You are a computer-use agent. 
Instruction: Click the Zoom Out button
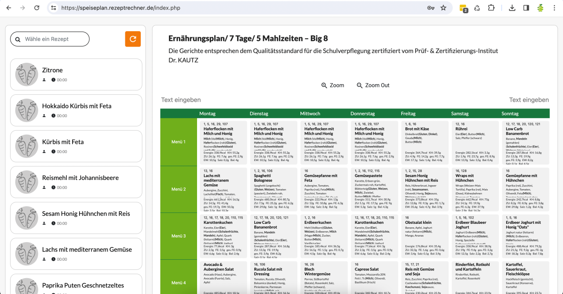point(373,86)
